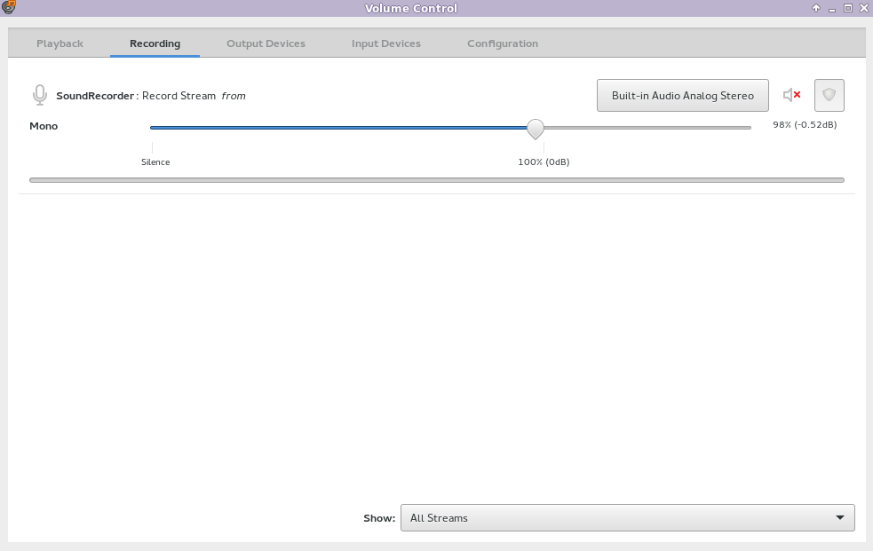Select the Recording tab
The image size is (873, 551).
point(155,43)
